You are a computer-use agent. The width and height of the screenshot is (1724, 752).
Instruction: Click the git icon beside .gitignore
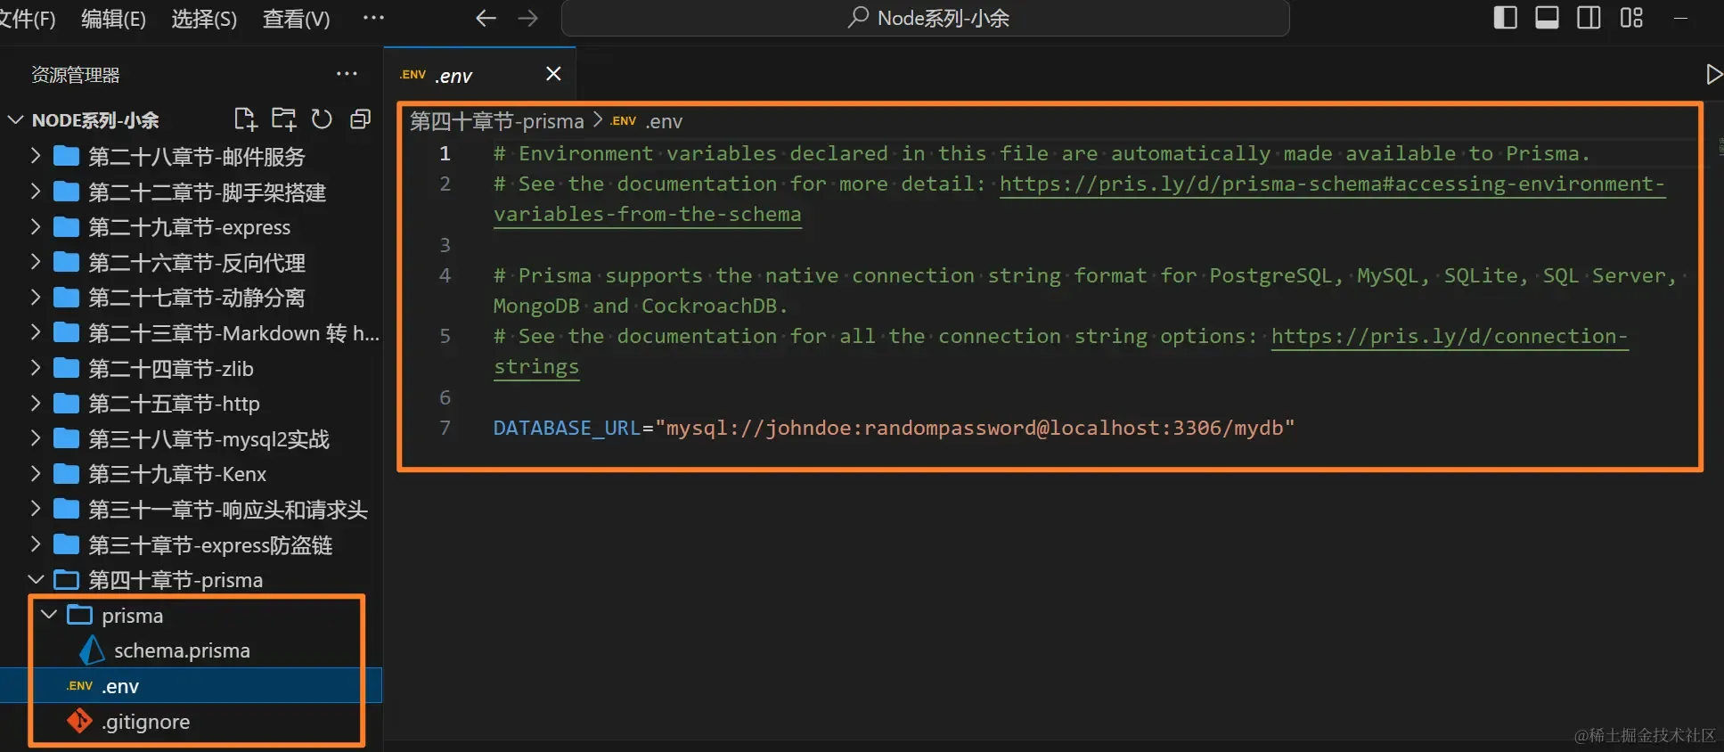point(80,721)
